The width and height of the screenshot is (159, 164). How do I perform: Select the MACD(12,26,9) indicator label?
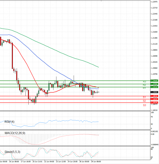click(x=15, y=133)
